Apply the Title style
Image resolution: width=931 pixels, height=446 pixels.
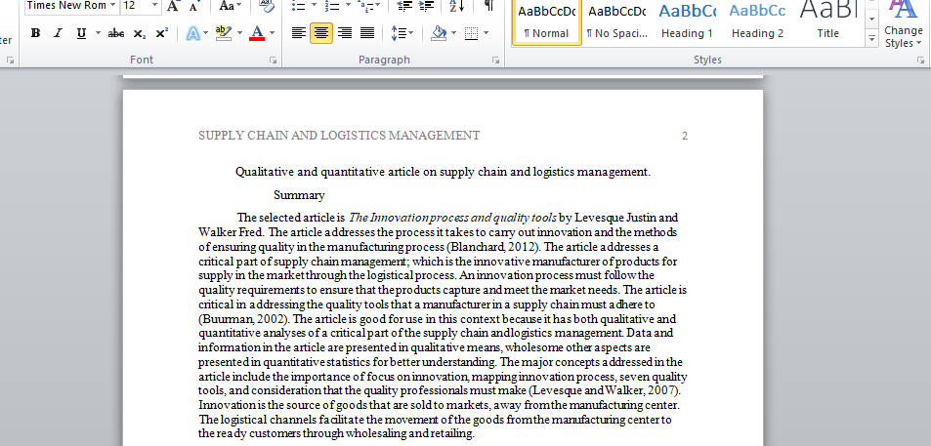tap(827, 21)
